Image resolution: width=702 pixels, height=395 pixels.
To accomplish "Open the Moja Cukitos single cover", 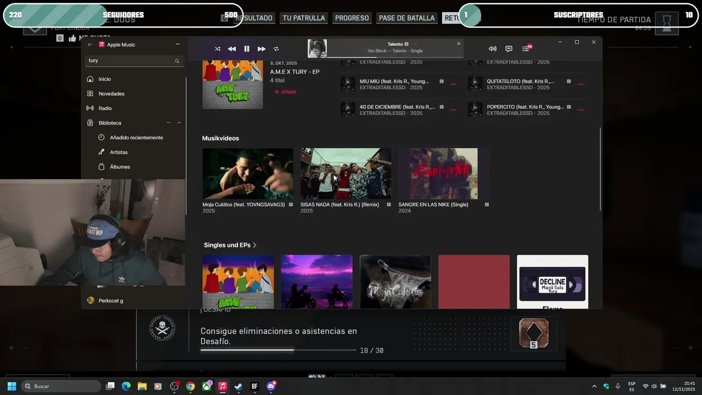I will coord(395,281).
